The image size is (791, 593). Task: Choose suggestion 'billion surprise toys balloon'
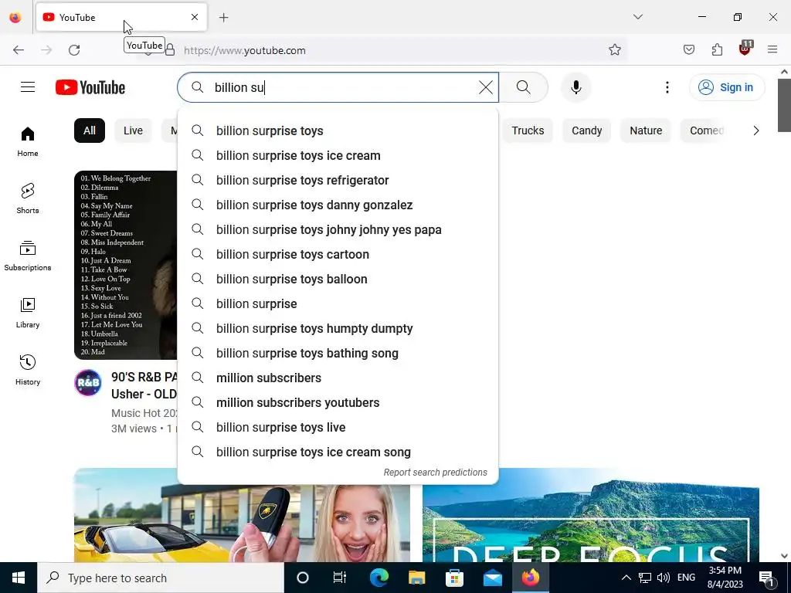tap(338, 279)
